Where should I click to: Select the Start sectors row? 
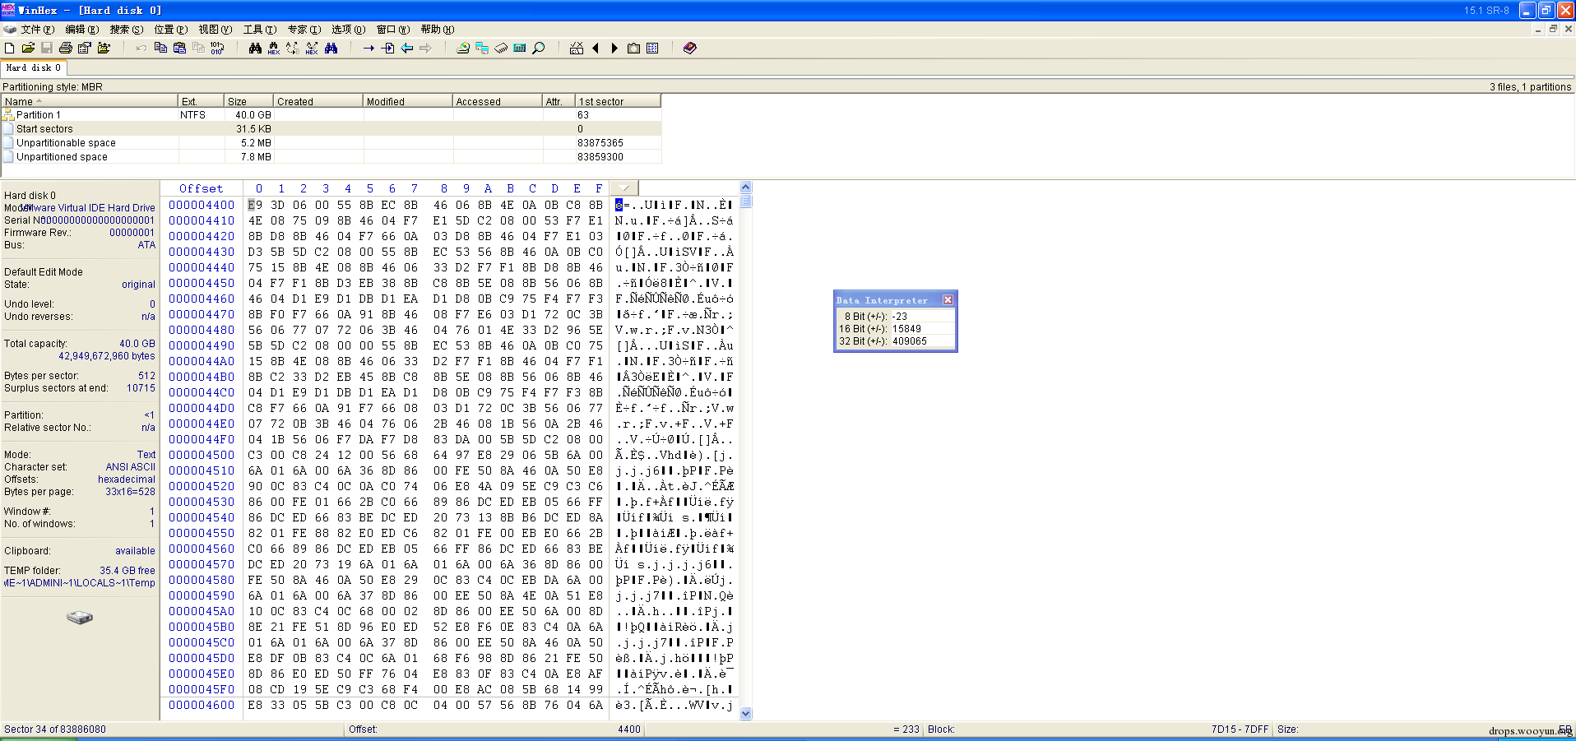331,129
